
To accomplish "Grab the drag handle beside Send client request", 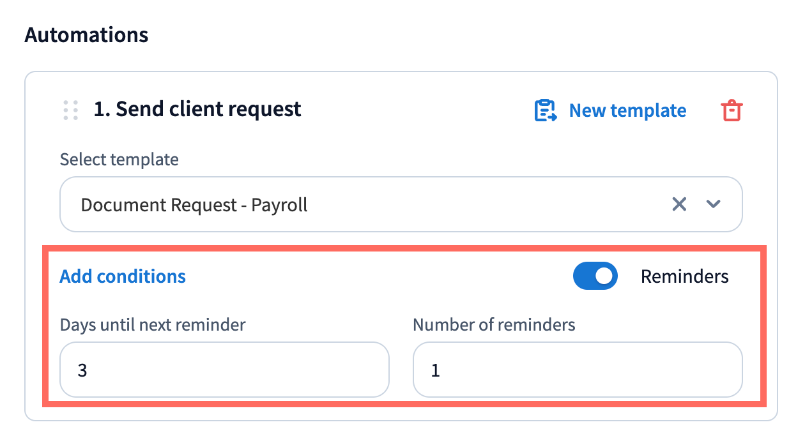I will [x=71, y=110].
